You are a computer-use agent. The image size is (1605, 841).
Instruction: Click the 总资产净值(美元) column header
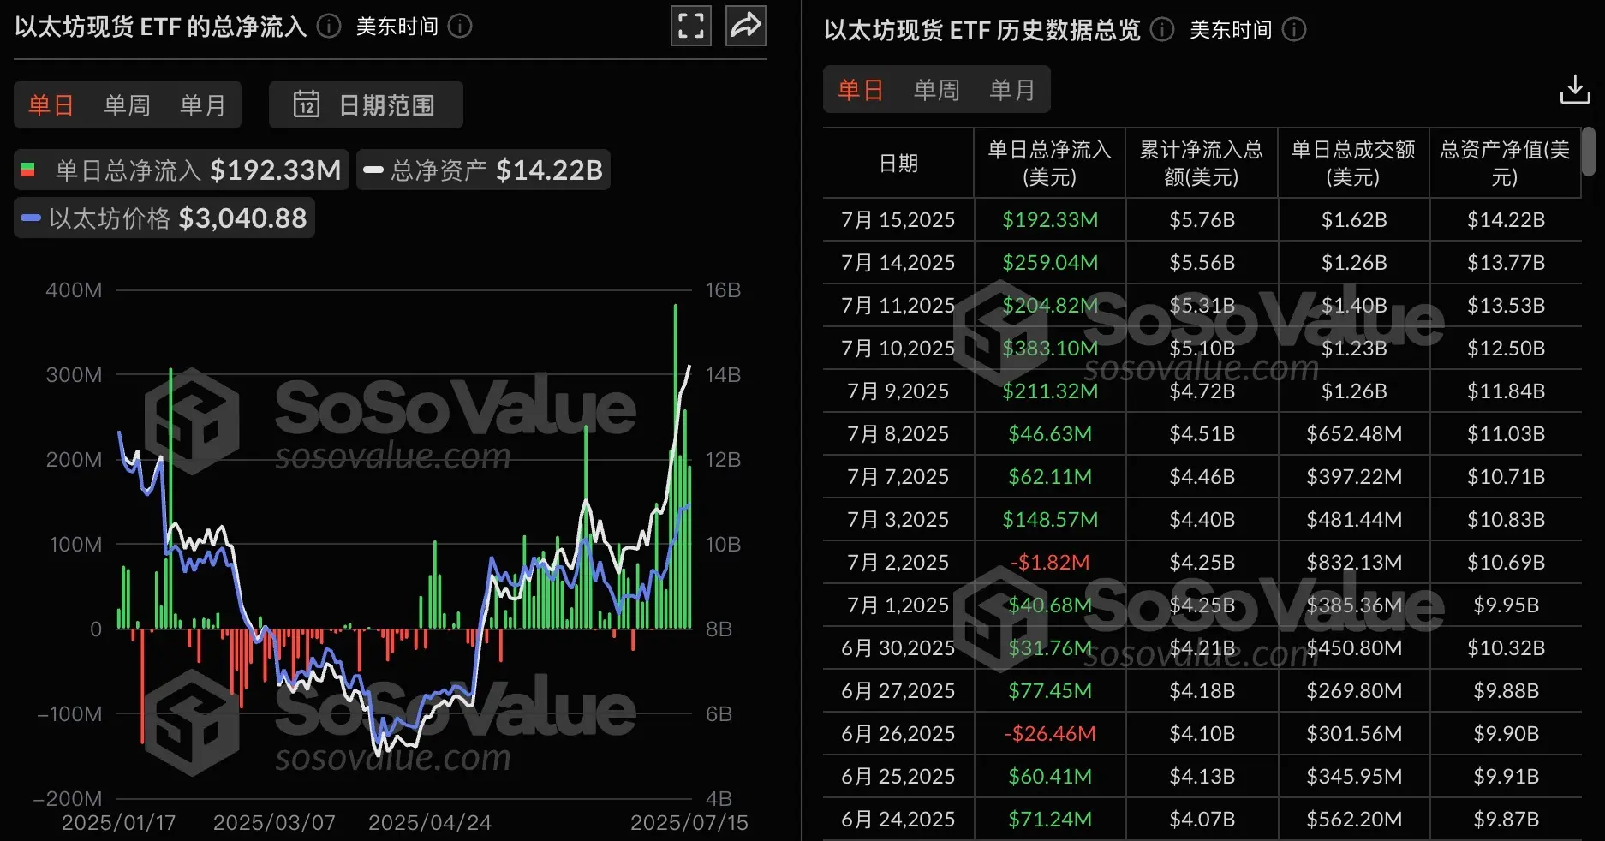pyautogui.click(x=1505, y=163)
